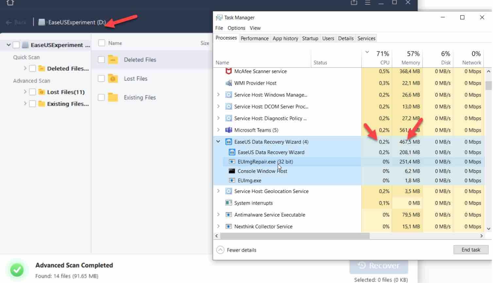This screenshot has width=493, height=283.
Task: Sort processes by Disk column
Action: pyautogui.click(x=438, y=58)
